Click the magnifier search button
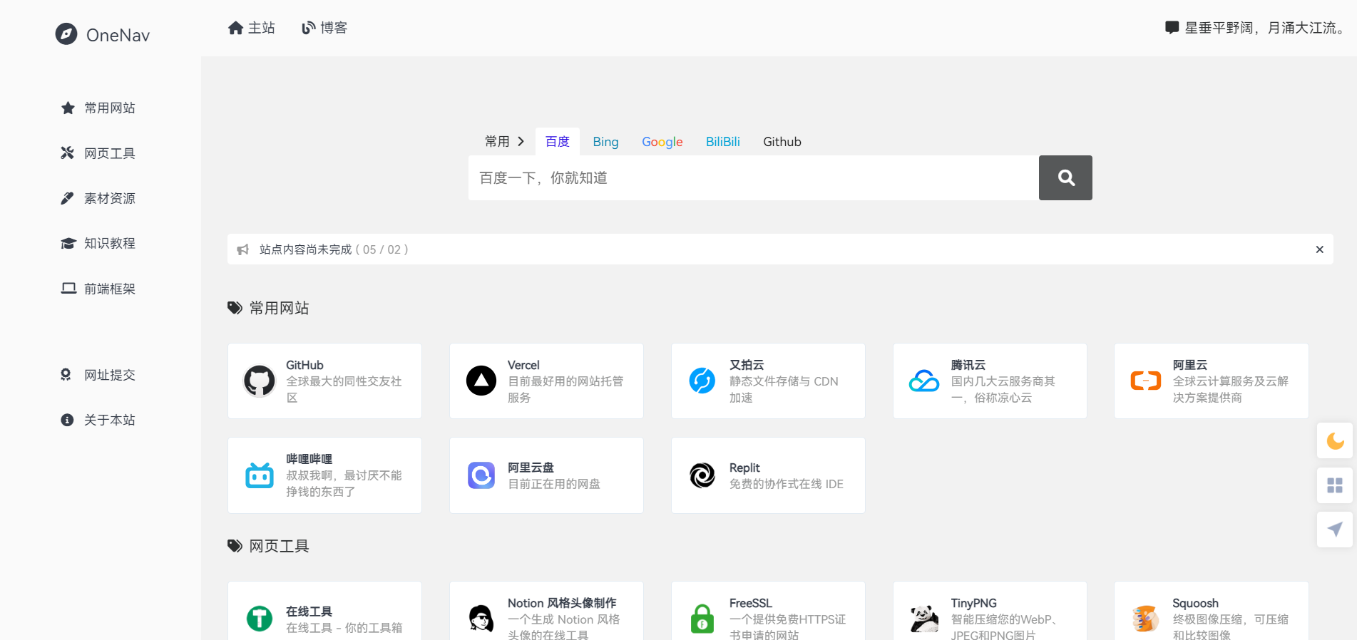The height and width of the screenshot is (640, 1357). (1065, 178)
